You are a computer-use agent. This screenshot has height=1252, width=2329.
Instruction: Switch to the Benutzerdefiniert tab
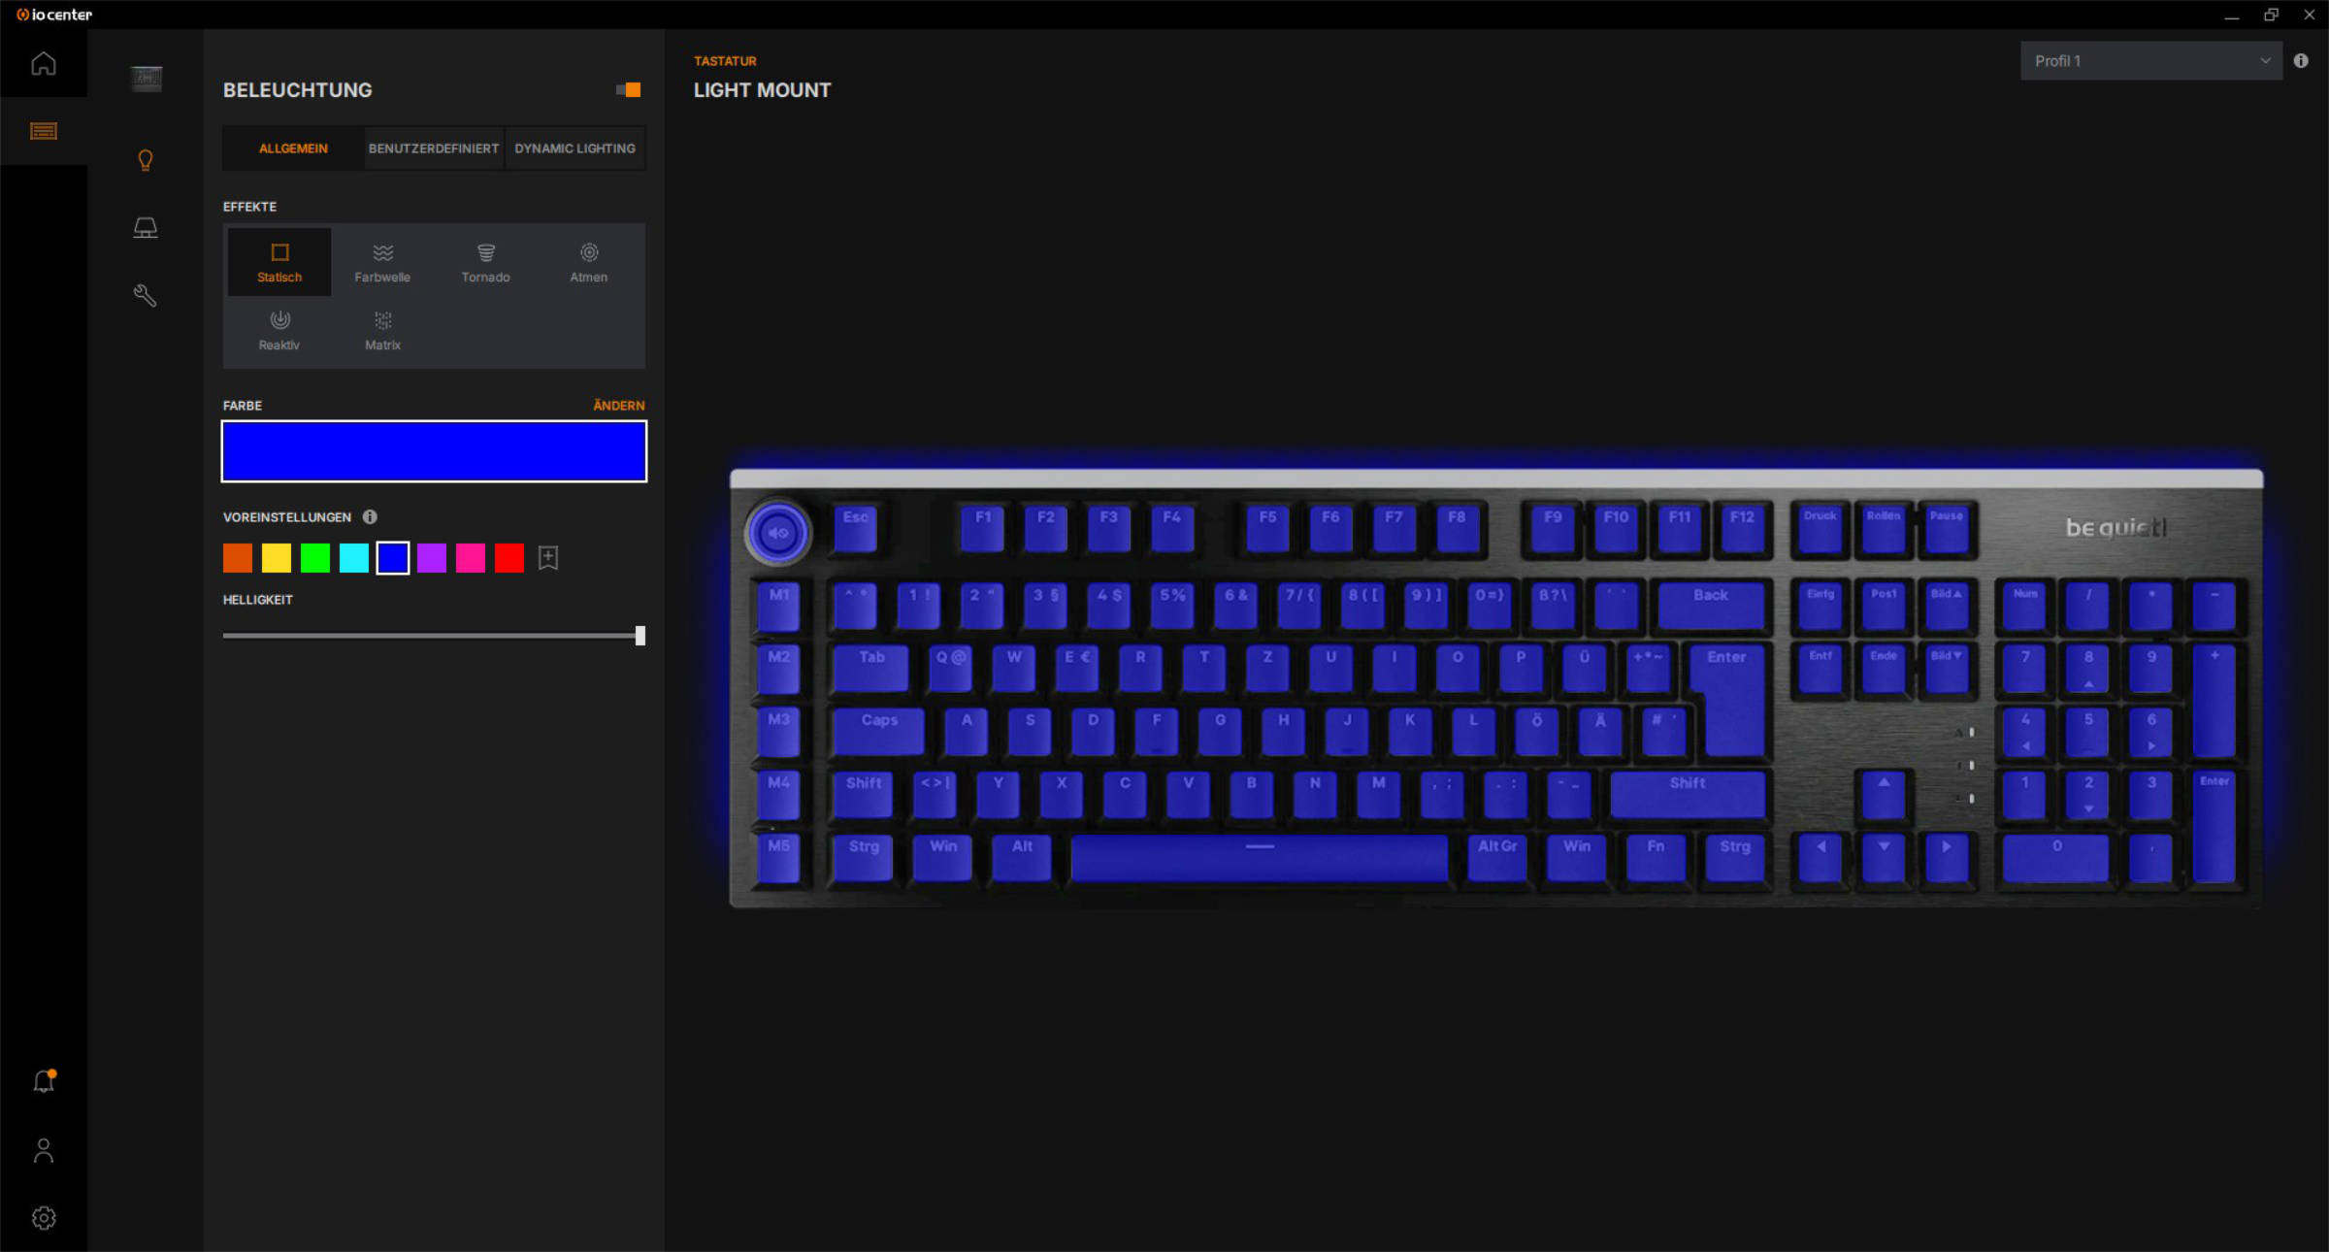click(433, 148)
